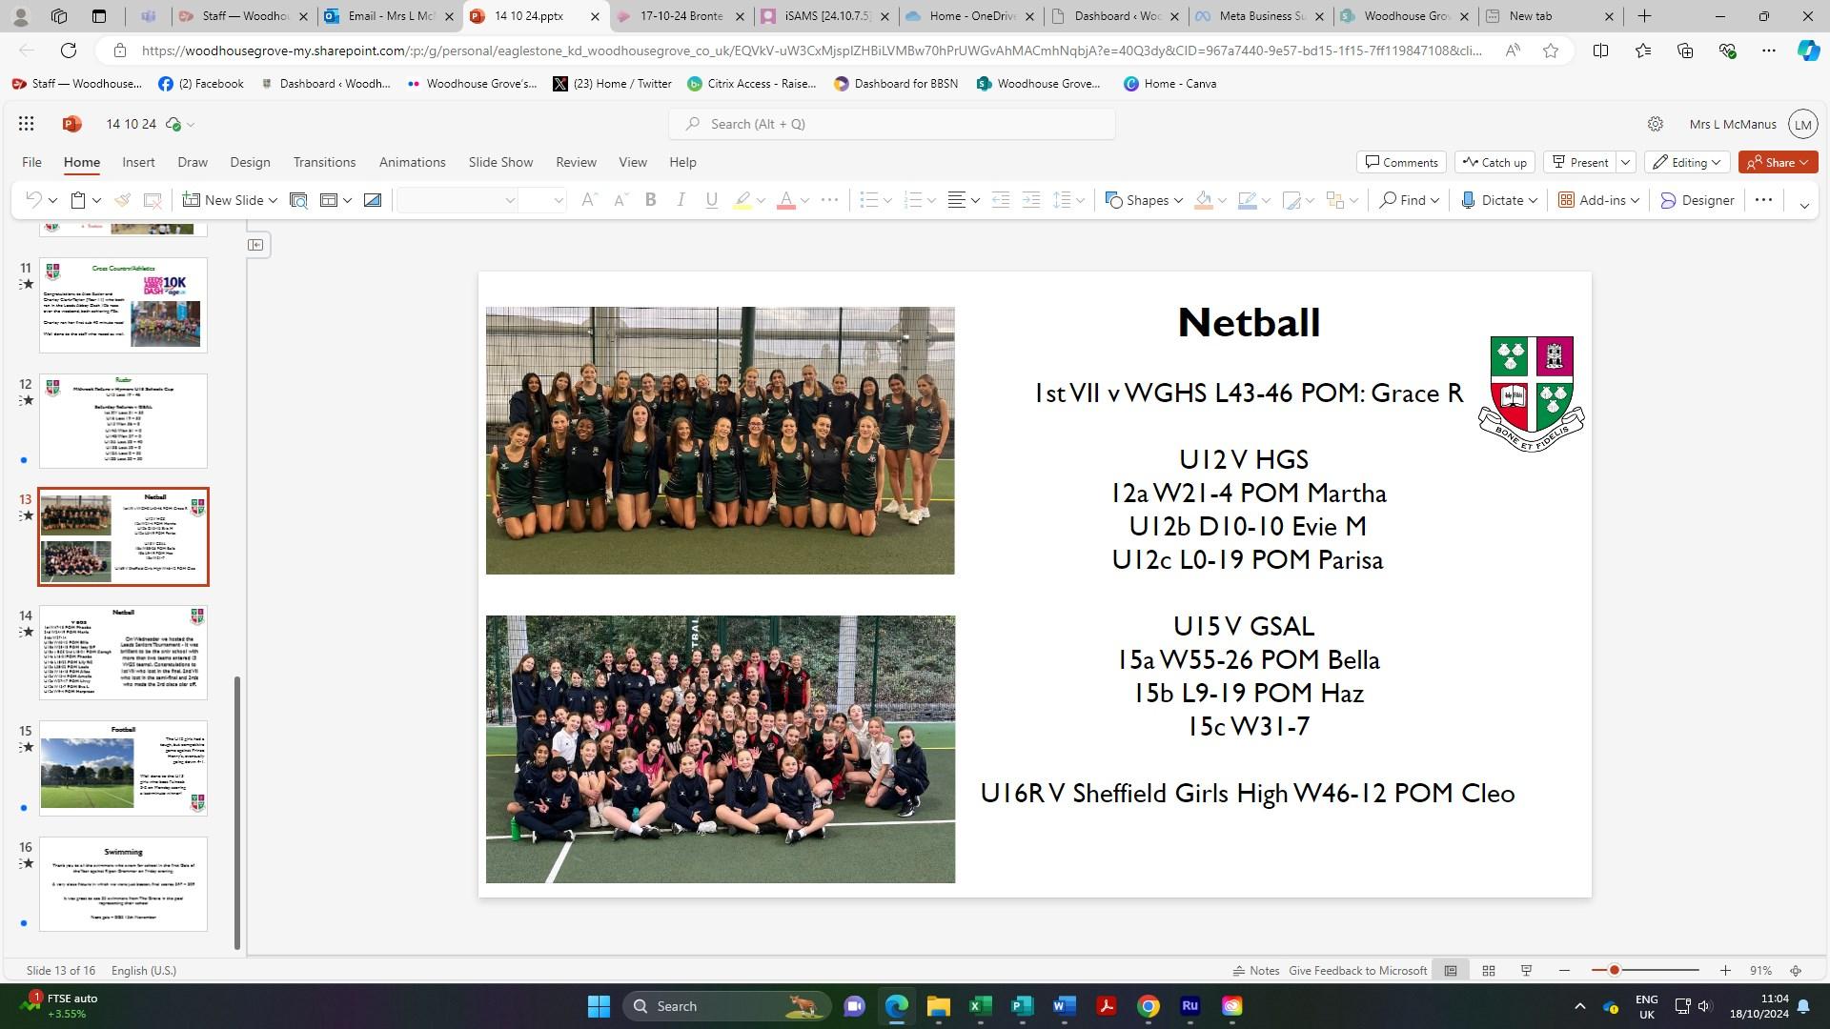Click the Comments button
The height and width of the screenshot is (1029, 1830).
[x=1401, y=162]
